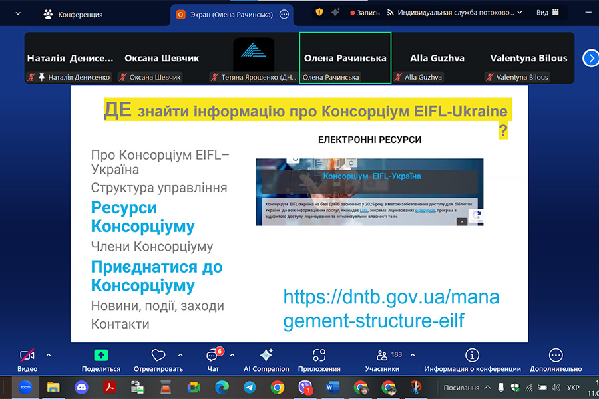Start video with the crossed-out camera icon
Viewport: 599px width, 399px height.
[27, 356]
